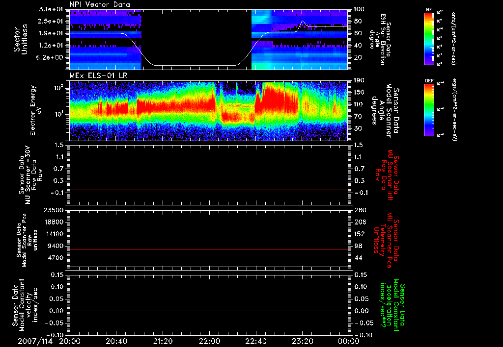Click the 3.1e+01 sector tick label

click(x=51, y=9)
